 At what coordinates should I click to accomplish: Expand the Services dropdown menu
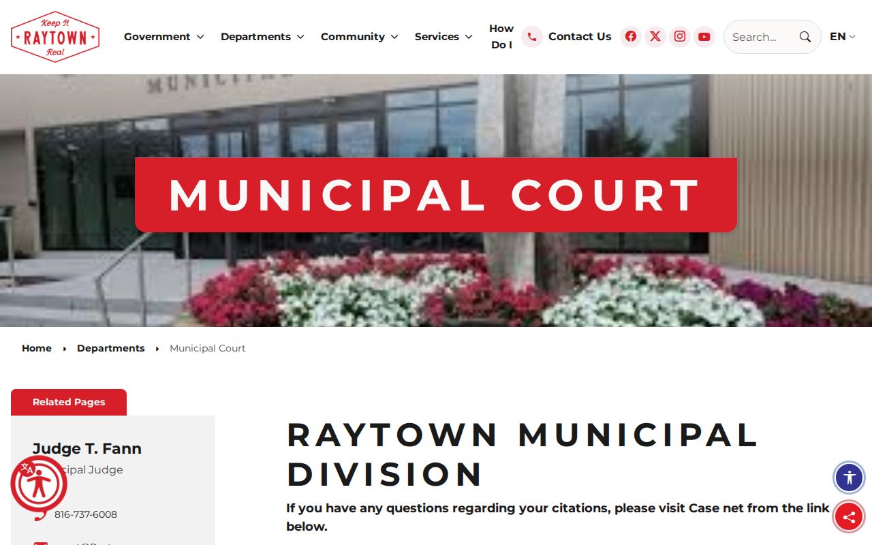coord(443,37)
